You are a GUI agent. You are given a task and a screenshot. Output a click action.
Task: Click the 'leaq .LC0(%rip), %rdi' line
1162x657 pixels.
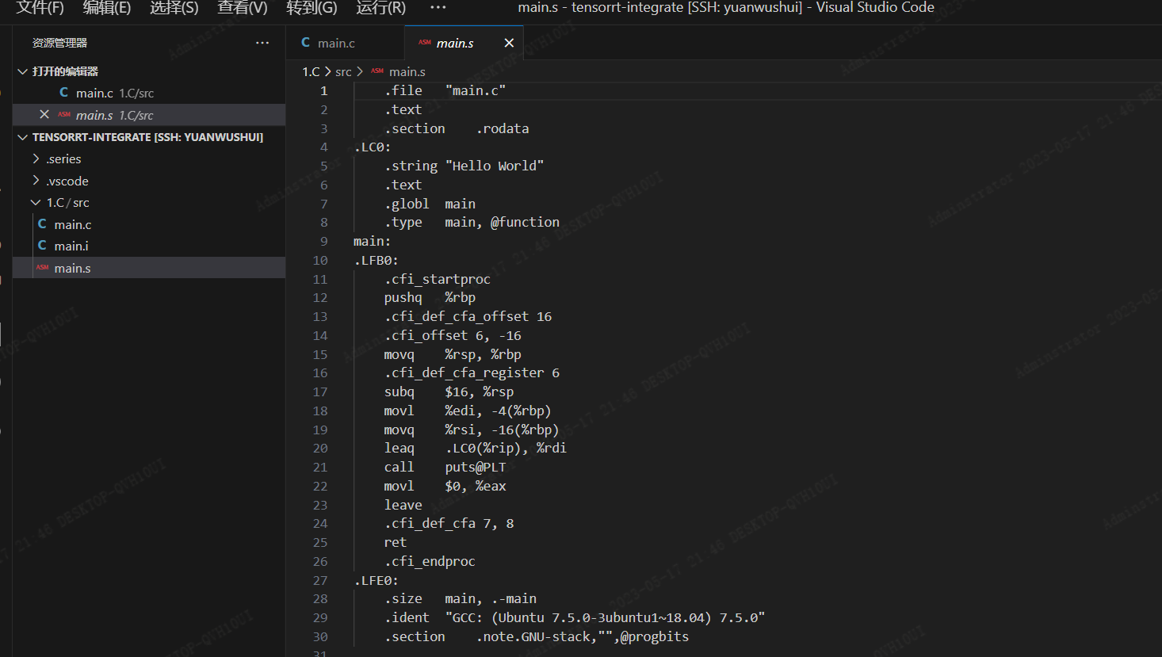(476, 448)
